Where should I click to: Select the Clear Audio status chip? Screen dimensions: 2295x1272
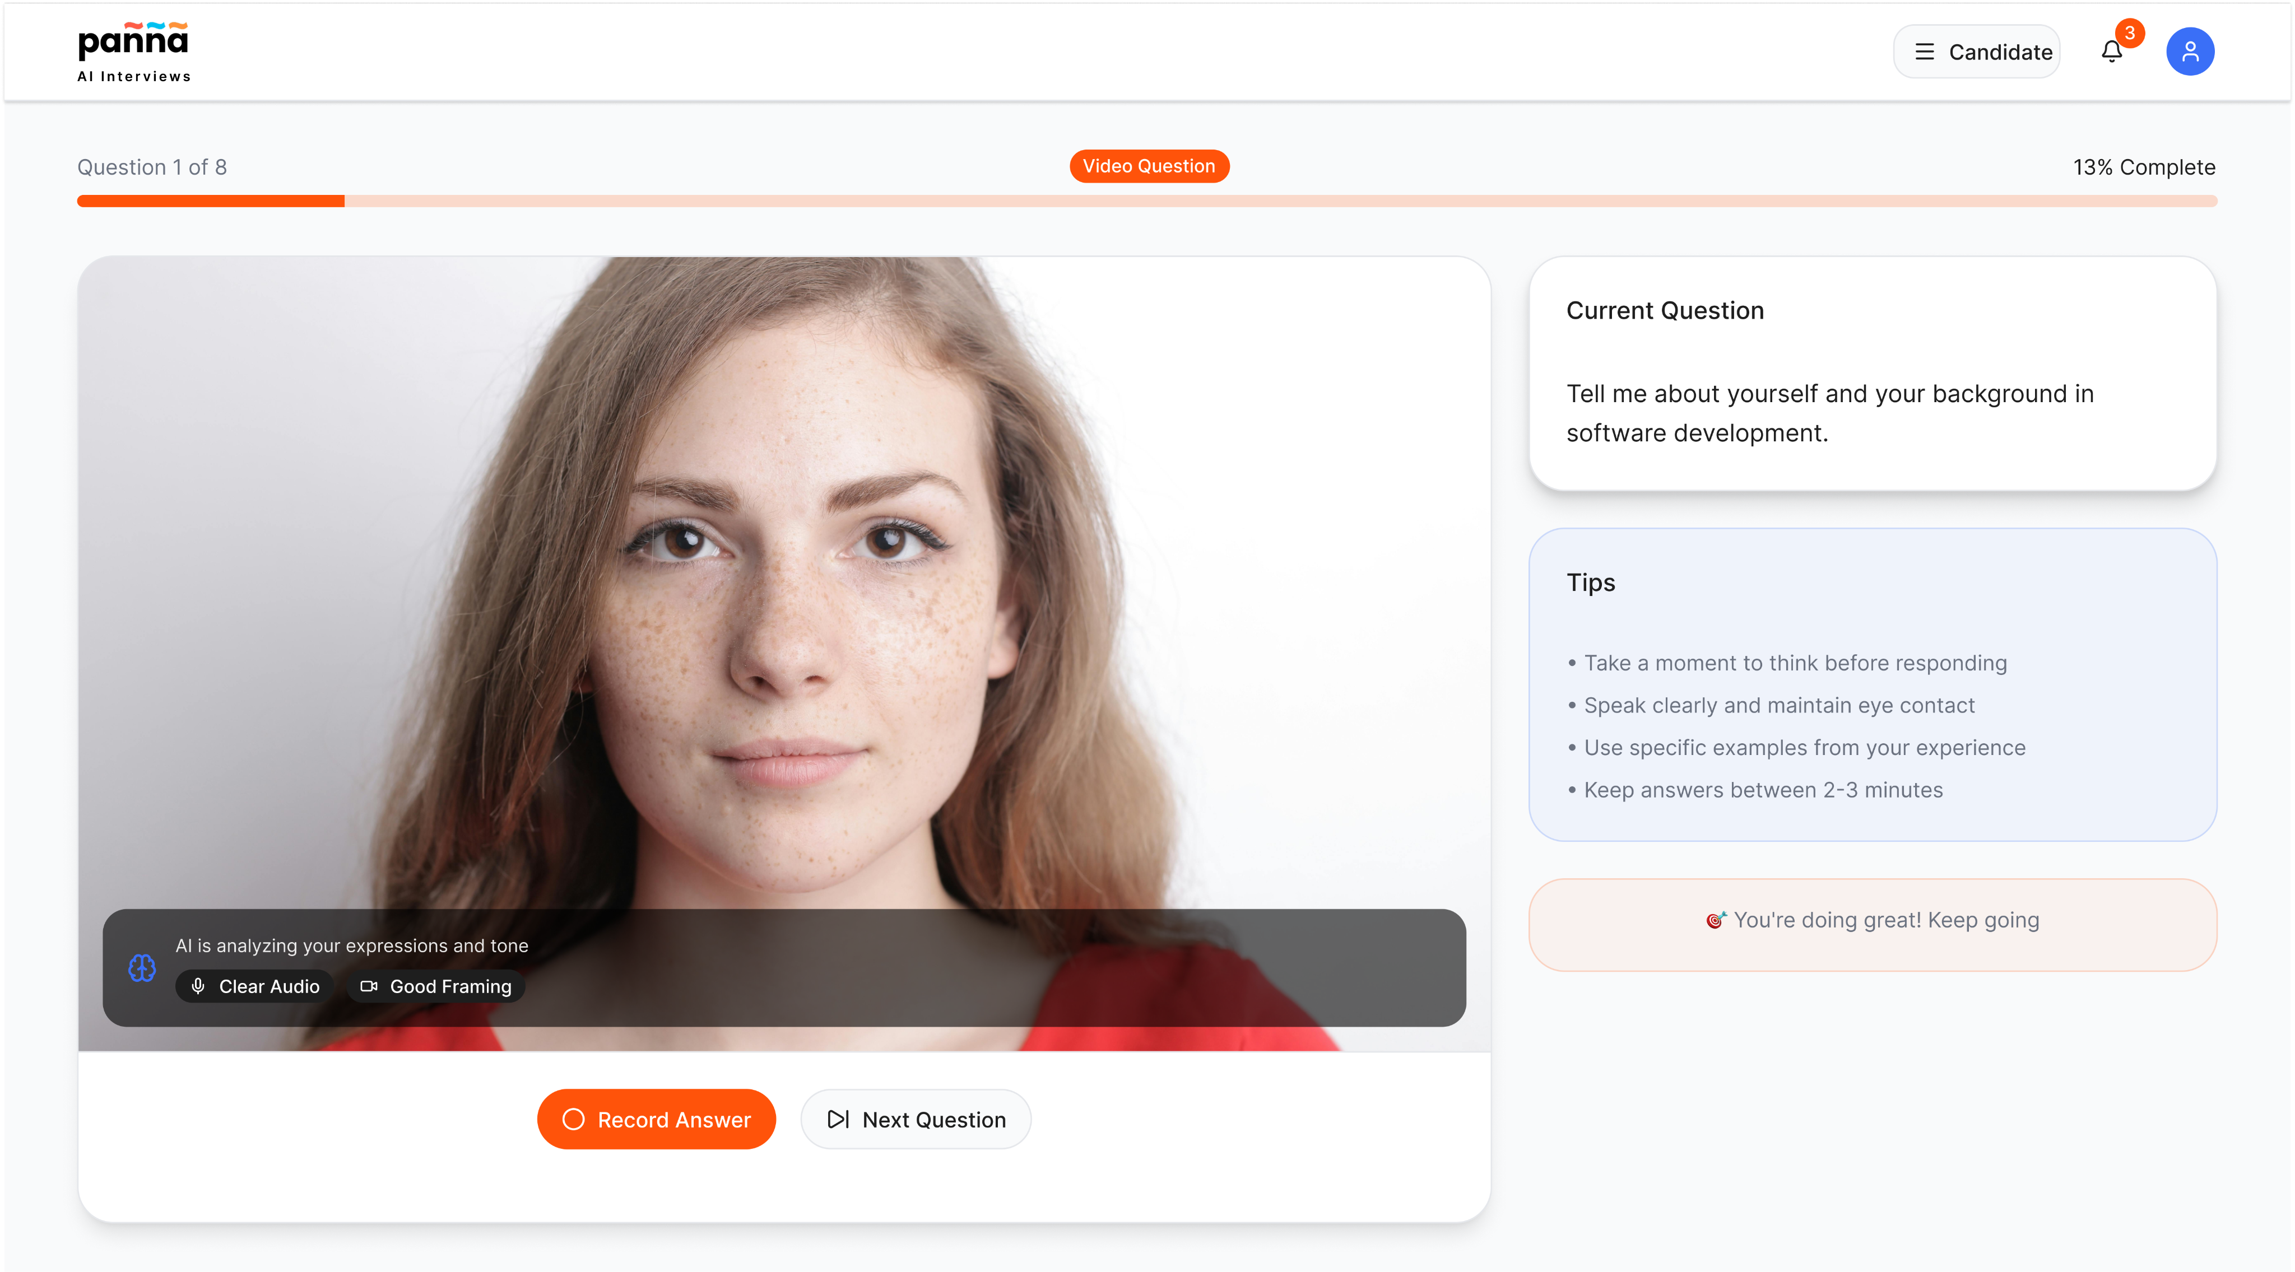pyautogui.click(x=255, y=986)
